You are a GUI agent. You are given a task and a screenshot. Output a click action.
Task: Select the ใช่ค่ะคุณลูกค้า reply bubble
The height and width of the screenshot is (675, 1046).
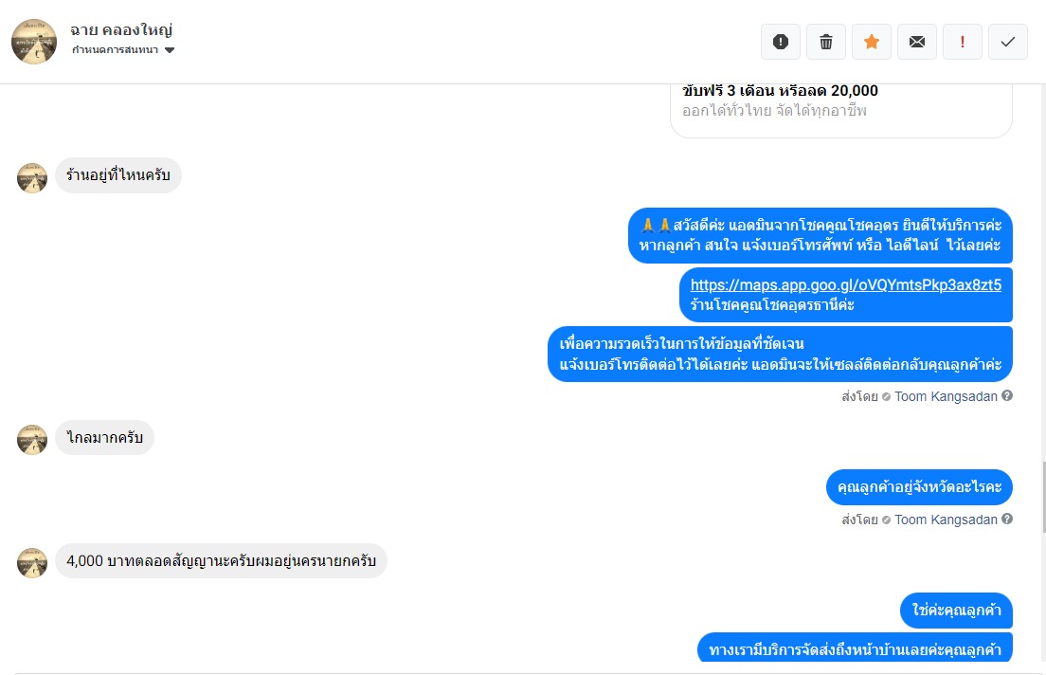[x=957, y=611]
